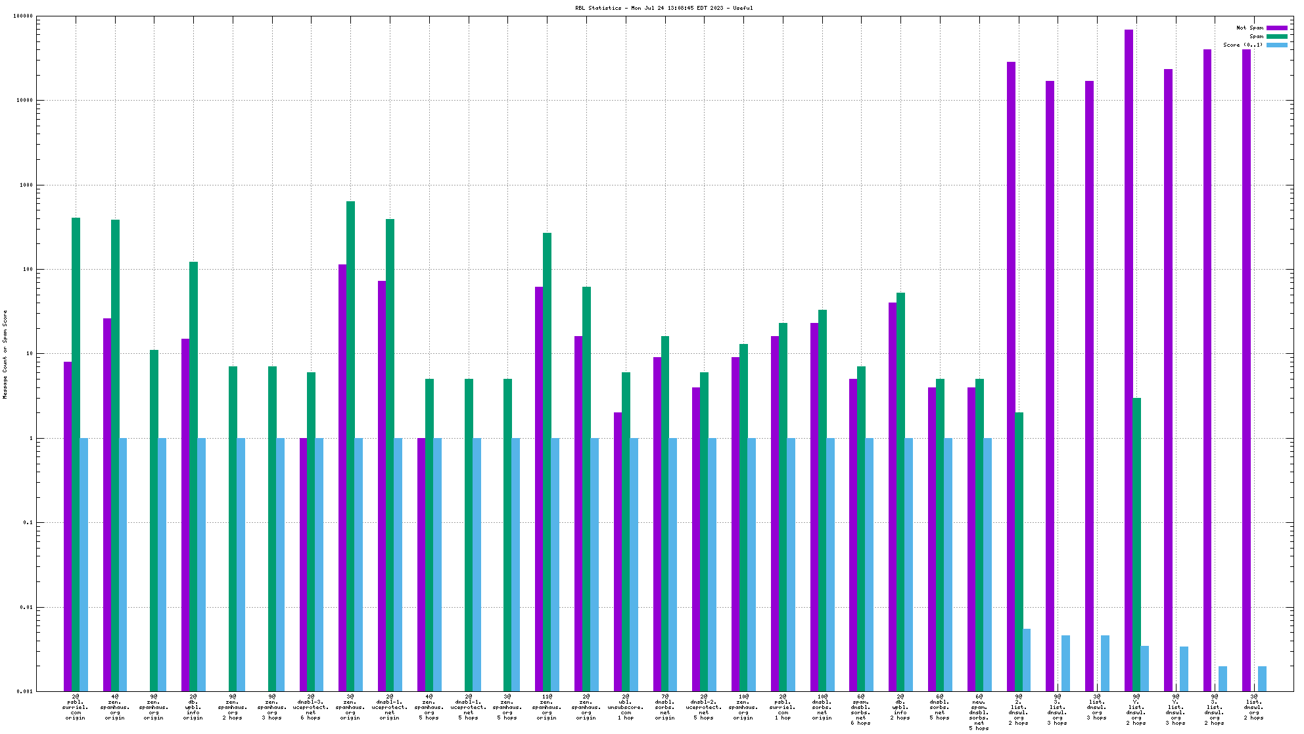Click the new.spam.dnsbl.sorbs.net 5 hops label
Screen dimensions: 1304x734
click(979, 712)
